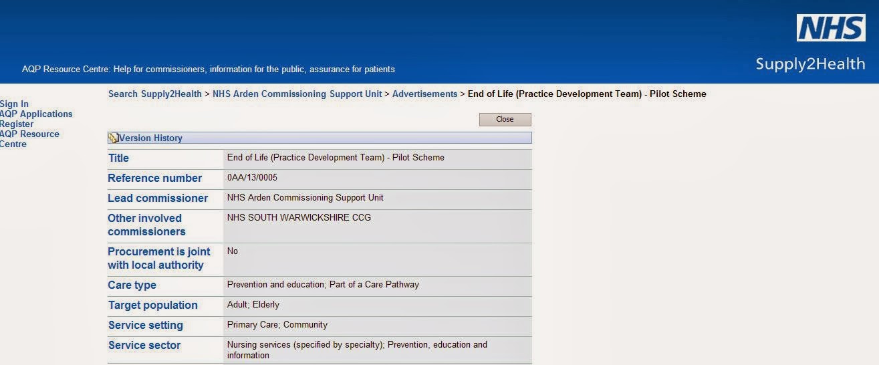The height and width of the screenshot is (365, 879).
Task: Select NHS SOUTH WARWICKSHIRE CCG value
Action: click(299, 218)
